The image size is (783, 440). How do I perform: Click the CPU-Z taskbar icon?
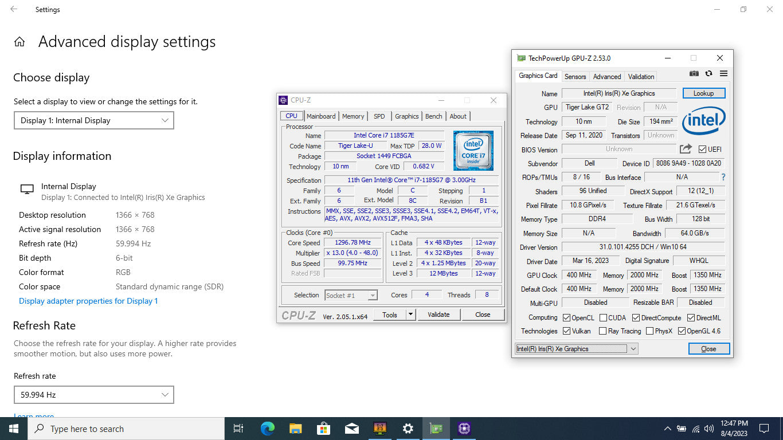(x=464, y=429)
